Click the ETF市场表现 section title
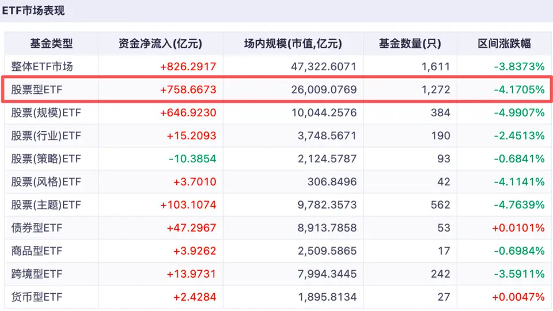 [x=33, y=10]
